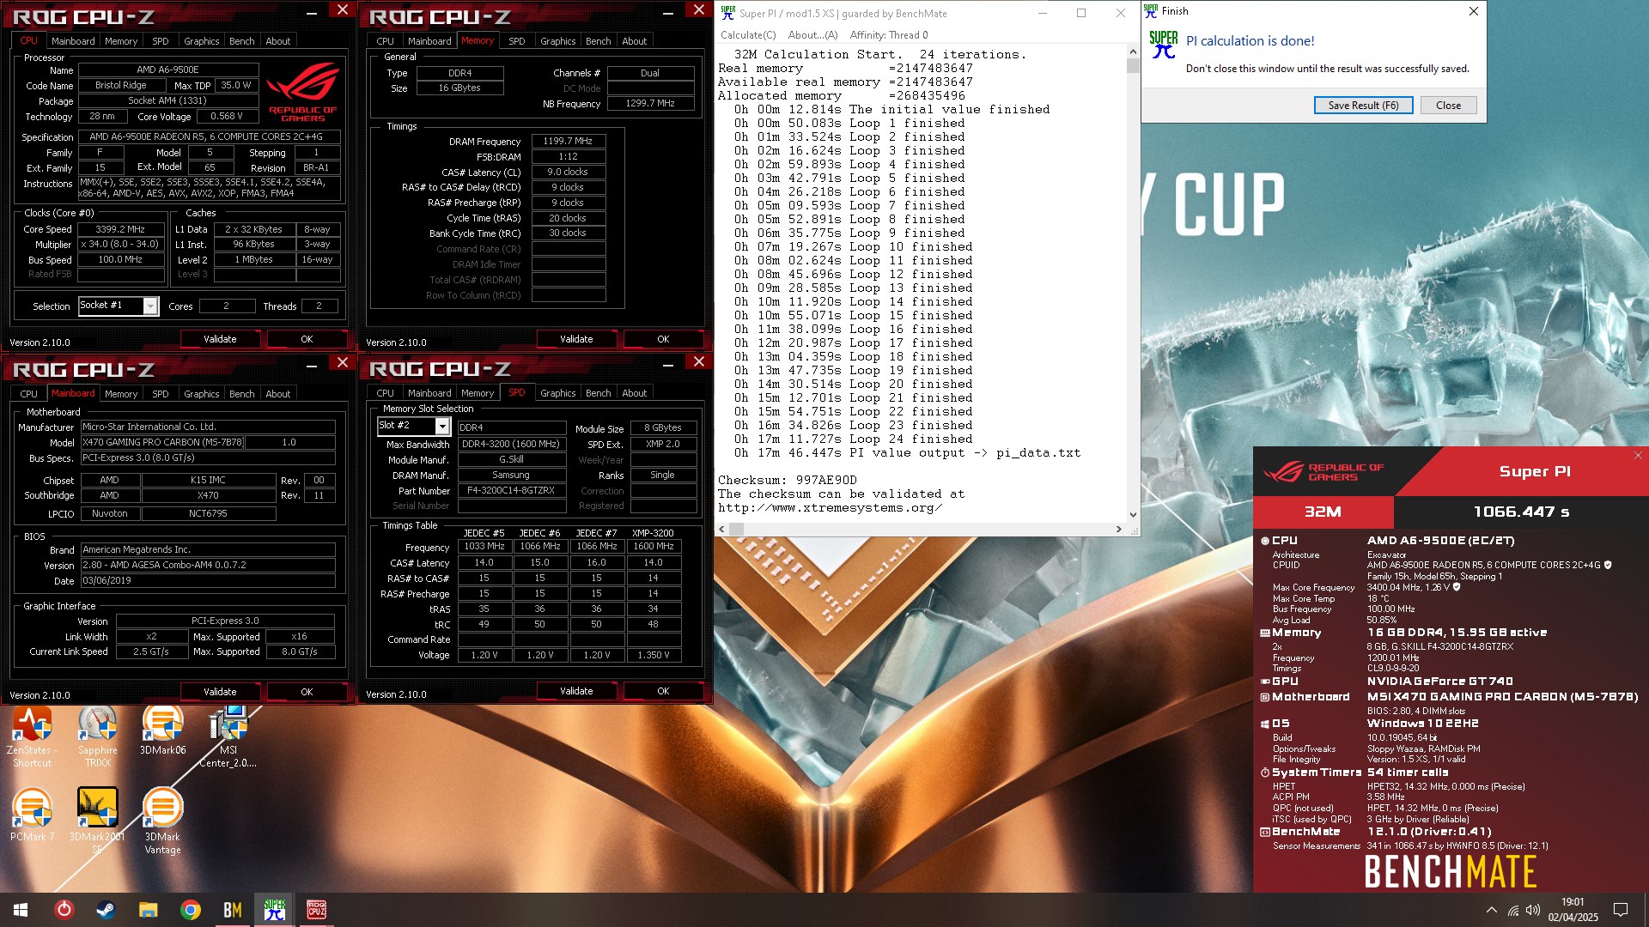Click scroll down arrow in Super PI
This screenshot has width=1649, height=927.
(1133, 515)
